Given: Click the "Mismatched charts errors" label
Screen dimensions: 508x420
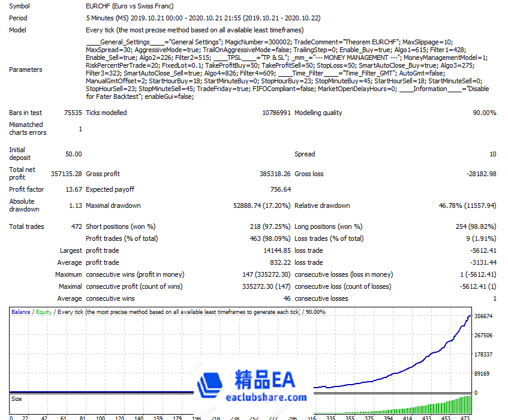Looking at the screenshot, I should pos(28,129).
